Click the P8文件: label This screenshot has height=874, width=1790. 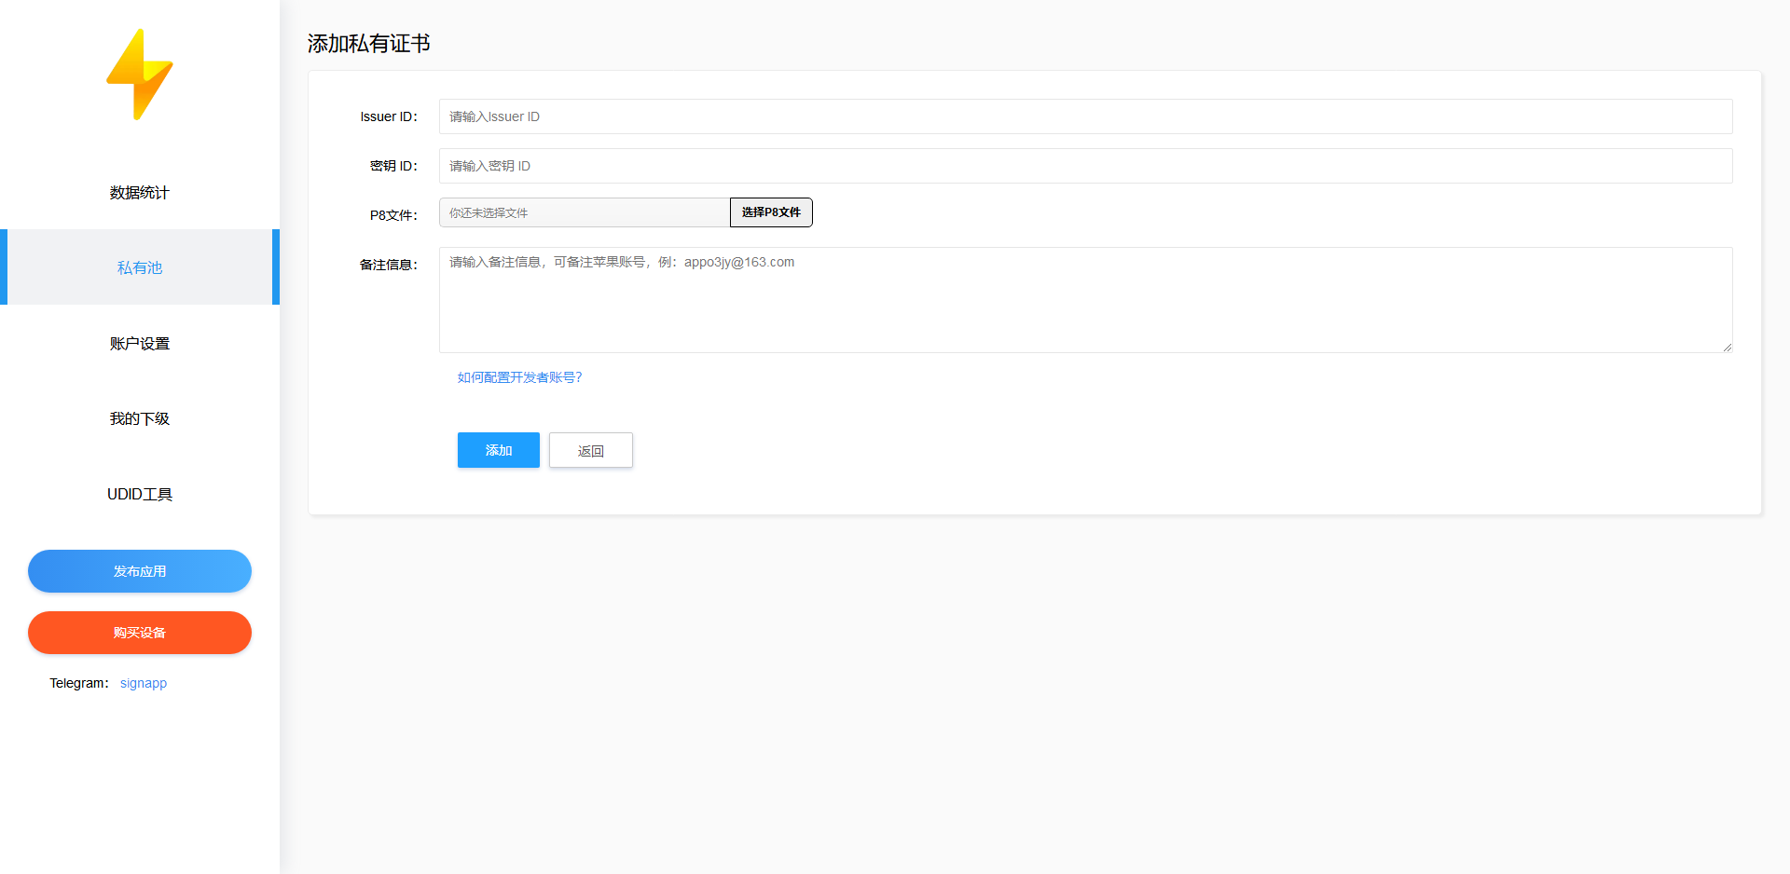click(393, 215)
